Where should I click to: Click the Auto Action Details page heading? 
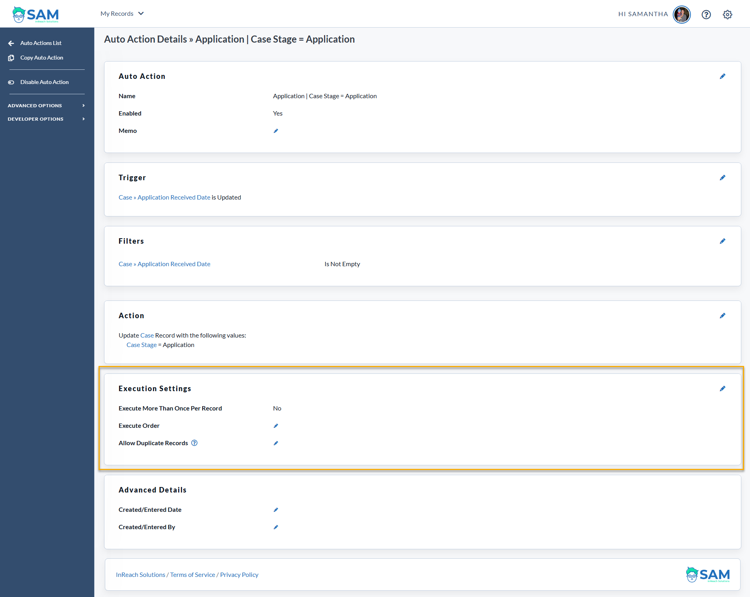229,39
